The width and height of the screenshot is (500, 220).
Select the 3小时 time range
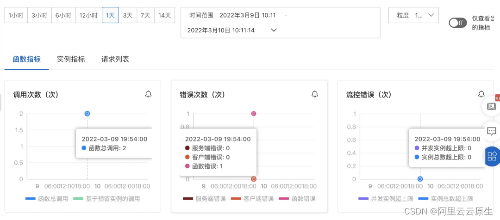tap(39, 15)
